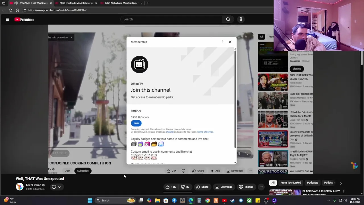Click the in-video Download button beside Ask
Viewport: 364px width, 205px height.
coord(235,171)
